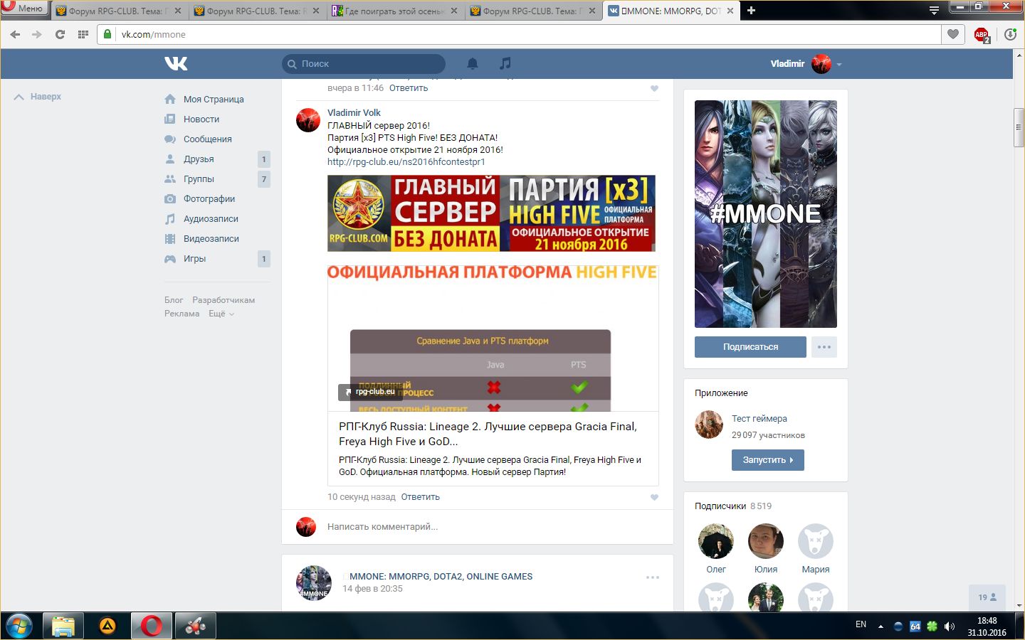This screenshot has width=1025, height=640.
Task: Click the Подписаться button
Action: 750,347
